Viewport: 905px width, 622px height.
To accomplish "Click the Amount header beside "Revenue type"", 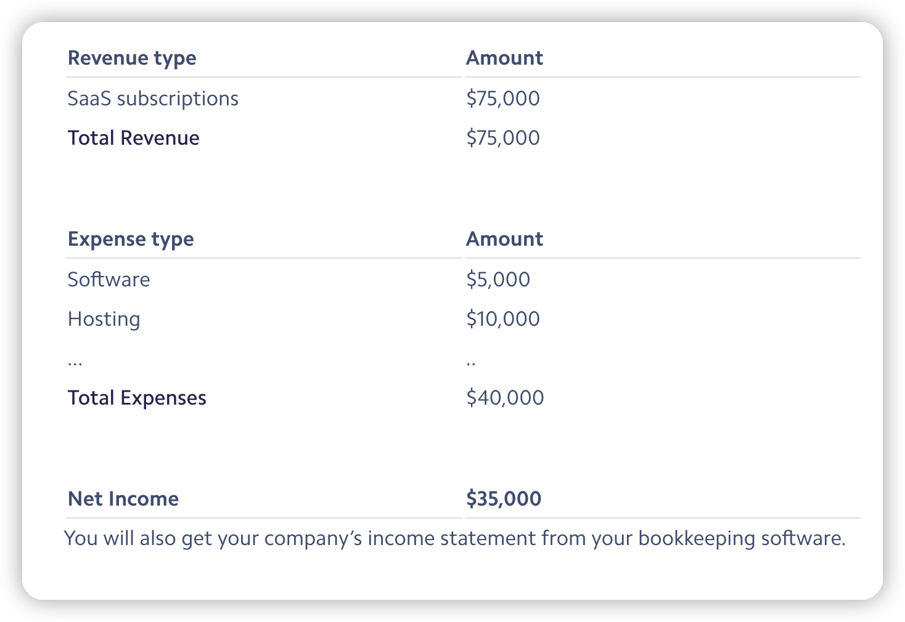I will [x=504, y=59].
